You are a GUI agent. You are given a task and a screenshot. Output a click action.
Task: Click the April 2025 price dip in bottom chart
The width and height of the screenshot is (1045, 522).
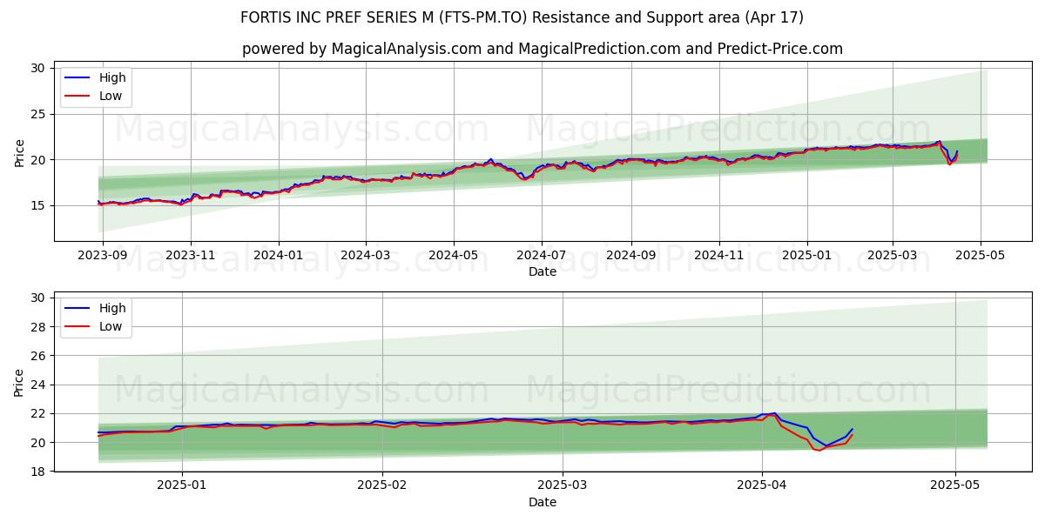818,448
